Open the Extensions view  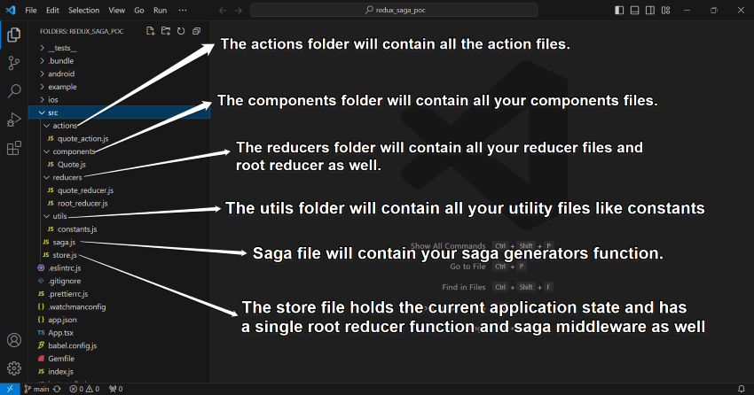13,148
